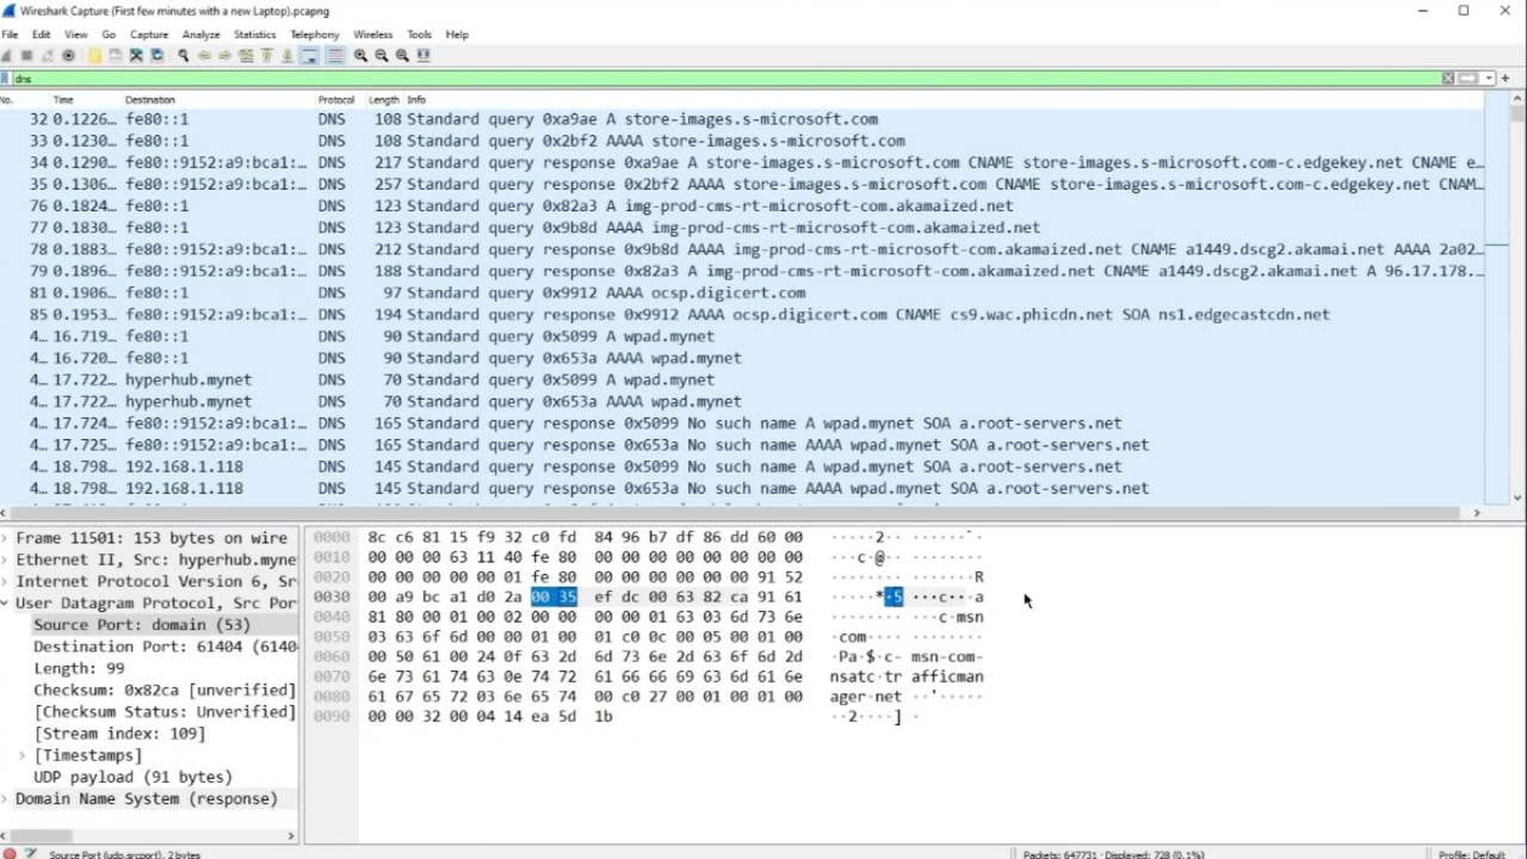Select the Checksum: 0x82ca field
Screen dimensions: 1527x859
tap(165, 690)
